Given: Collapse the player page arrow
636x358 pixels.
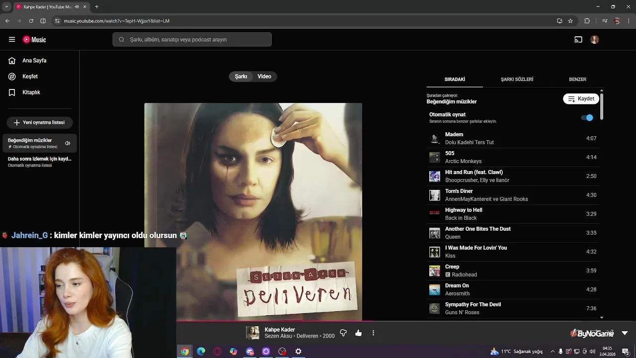Looking at the screenshot, I should [x=625, y=333].
